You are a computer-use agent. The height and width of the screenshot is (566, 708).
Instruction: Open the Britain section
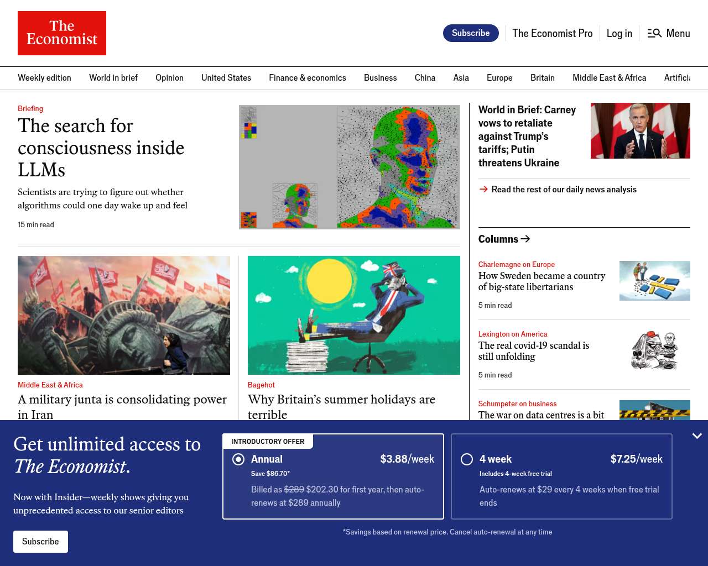click(x=543, y=78)
